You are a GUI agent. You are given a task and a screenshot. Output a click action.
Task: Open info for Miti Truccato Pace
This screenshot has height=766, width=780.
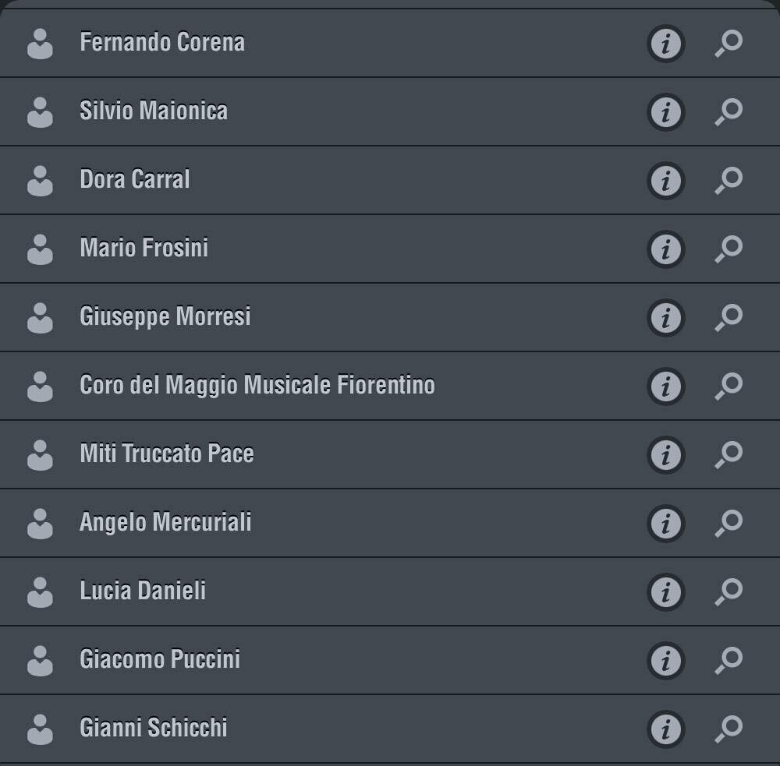(x=665, y=455)
